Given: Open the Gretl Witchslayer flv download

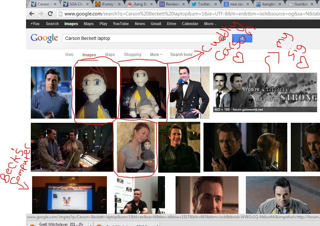Looking at the screenshot, I should point(57,224).
